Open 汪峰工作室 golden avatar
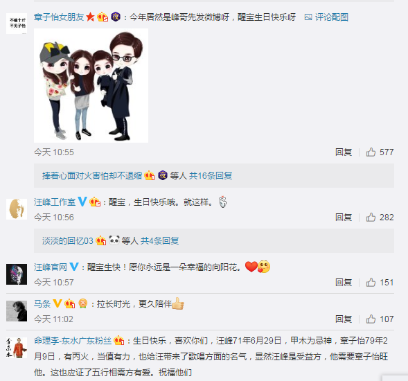The height and width of the screenshot is (381, 408). (17, 209)
